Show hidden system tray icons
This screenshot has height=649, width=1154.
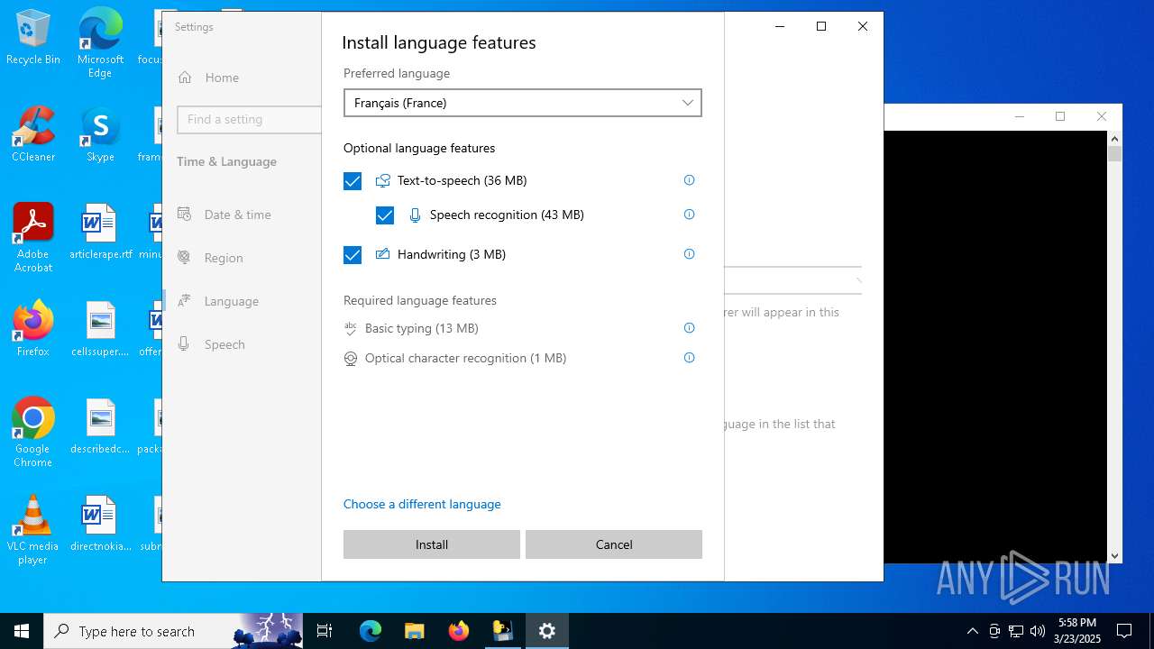[x=972, y=631]
